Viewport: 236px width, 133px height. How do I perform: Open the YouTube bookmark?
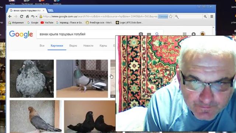[47, 23]
